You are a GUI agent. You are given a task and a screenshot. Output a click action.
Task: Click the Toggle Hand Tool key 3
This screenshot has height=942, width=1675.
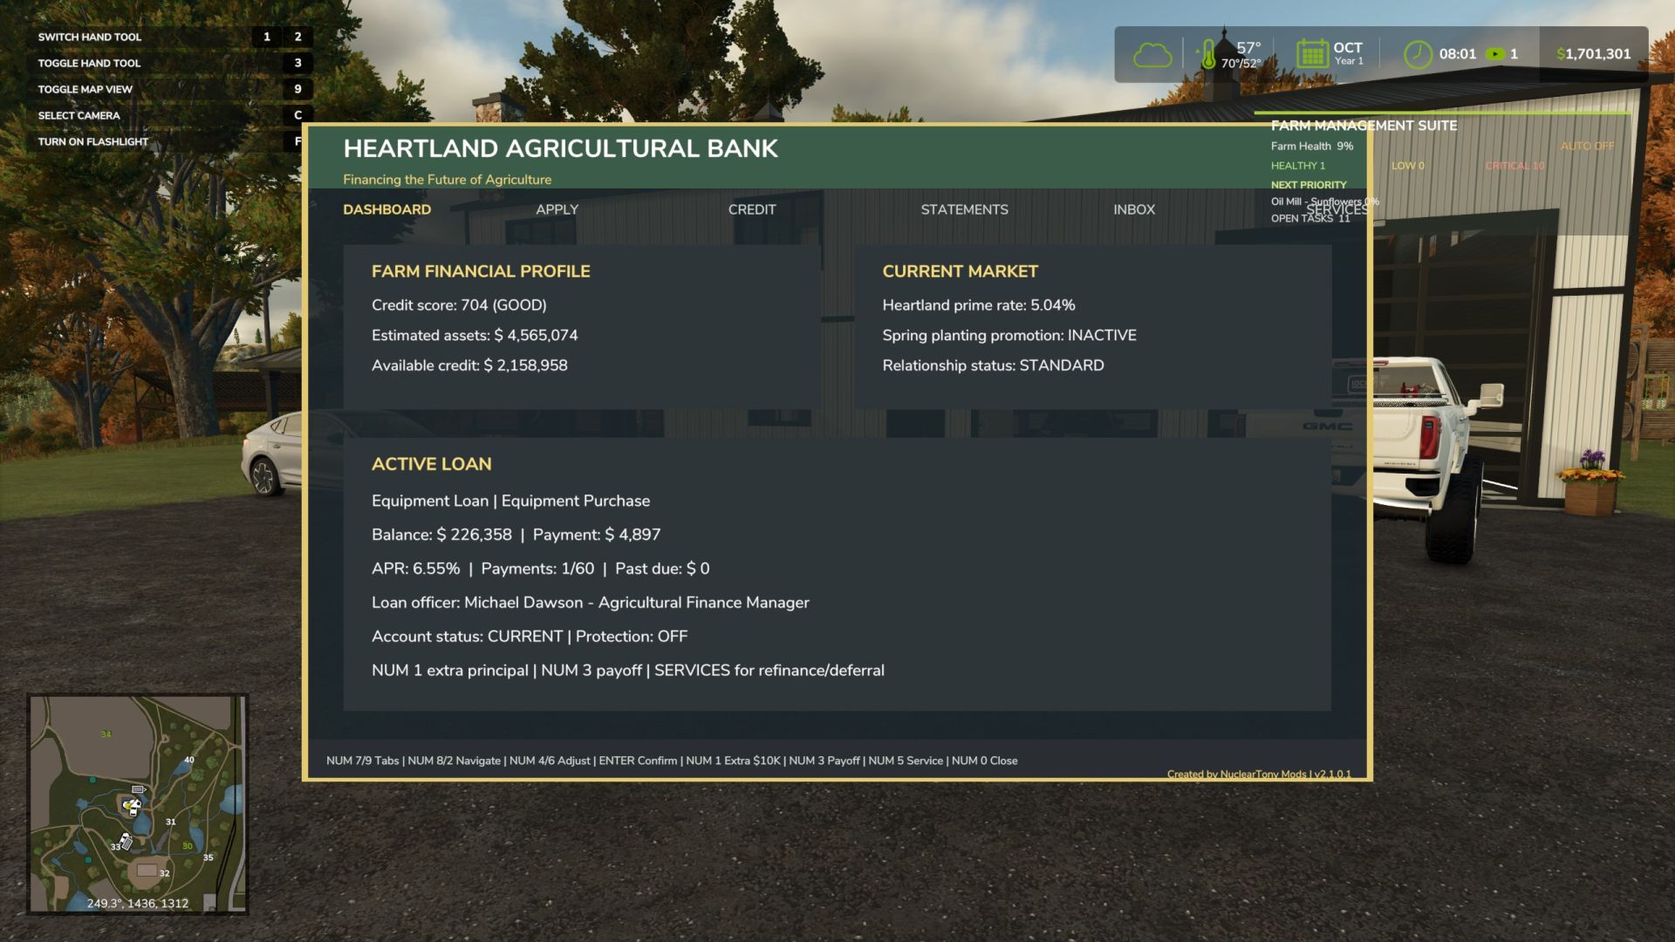[297, 63]
